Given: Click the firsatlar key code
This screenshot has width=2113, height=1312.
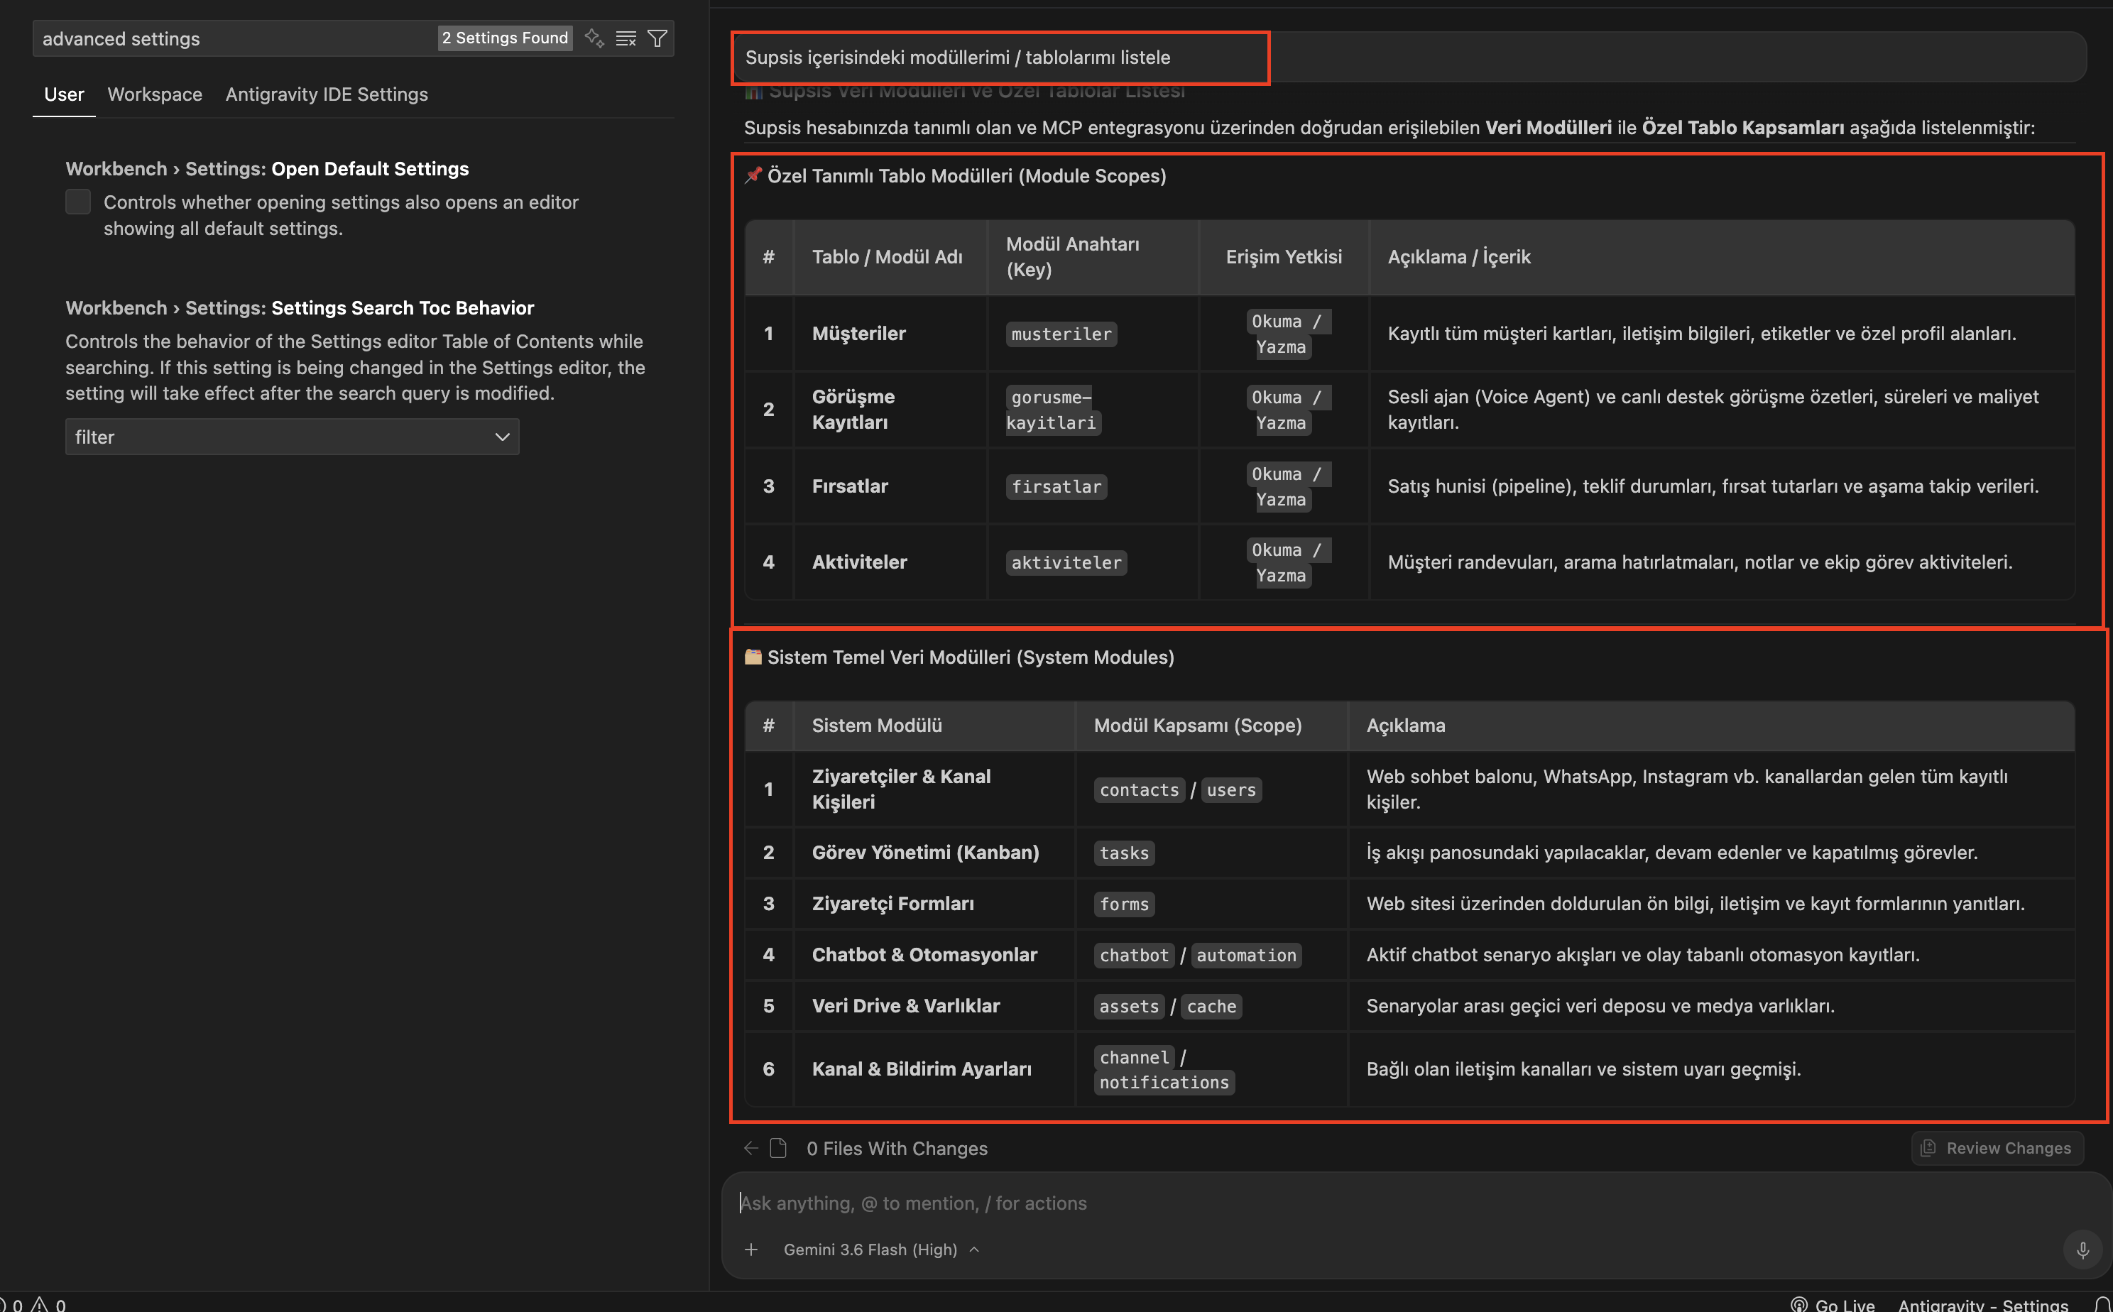Looking at the screenshot, I should pos(1056,487).
